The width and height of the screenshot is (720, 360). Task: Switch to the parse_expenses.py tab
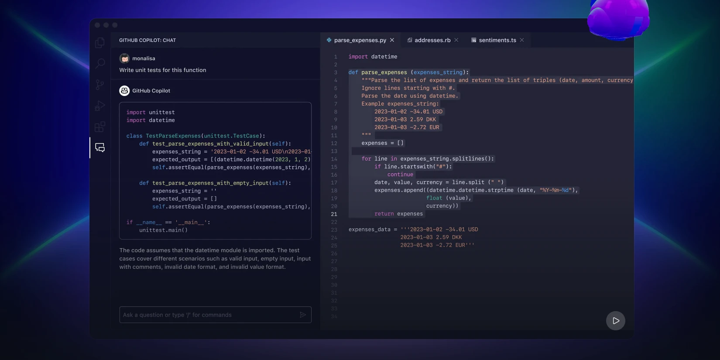point(360,40)
